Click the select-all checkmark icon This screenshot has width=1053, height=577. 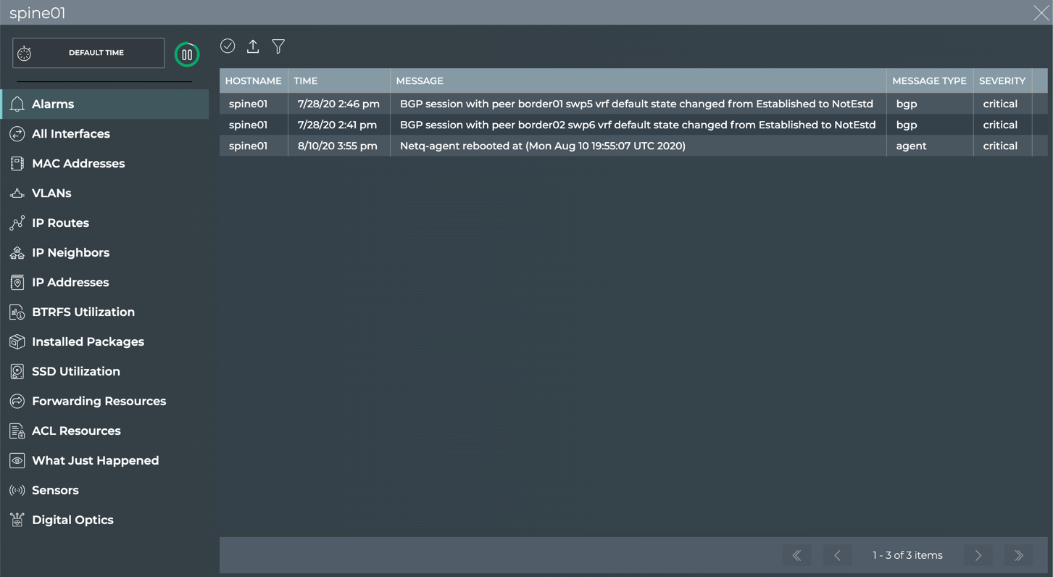click(x=228, y=46)
